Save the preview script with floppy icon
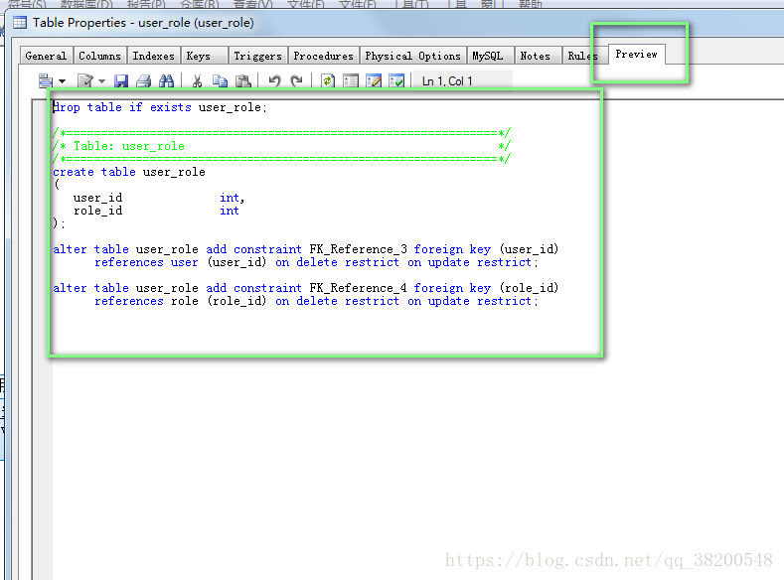 tap(121, 80)
